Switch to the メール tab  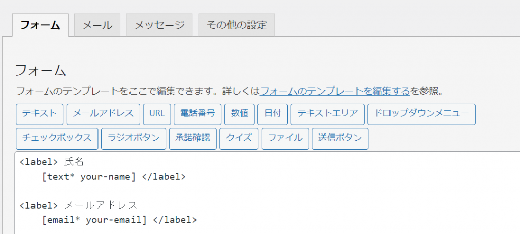pyautogui.click(x=97, y=25)
